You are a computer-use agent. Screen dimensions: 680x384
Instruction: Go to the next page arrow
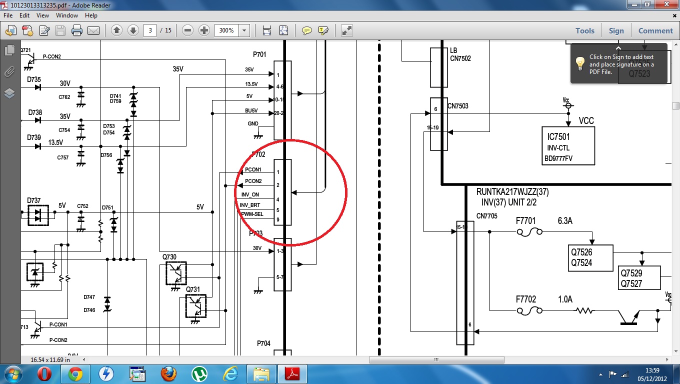[133, 30]
